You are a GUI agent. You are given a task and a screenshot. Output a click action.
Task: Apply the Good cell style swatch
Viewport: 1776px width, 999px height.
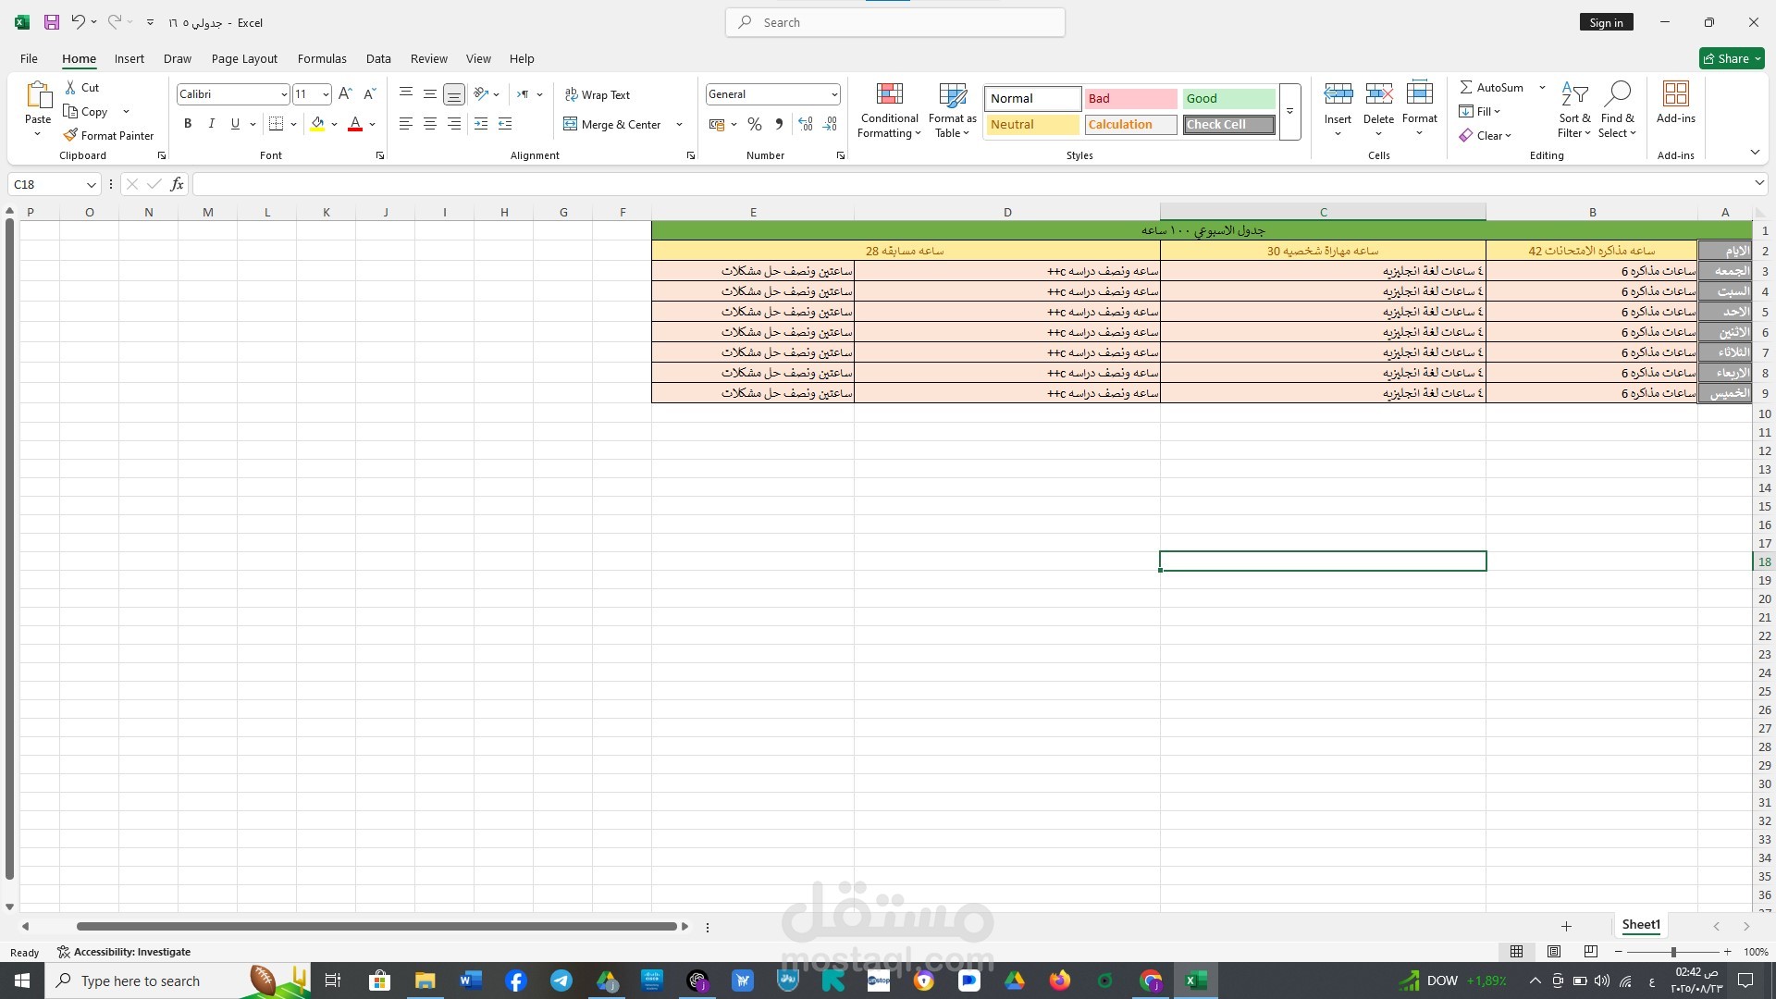click(1227, 98)
